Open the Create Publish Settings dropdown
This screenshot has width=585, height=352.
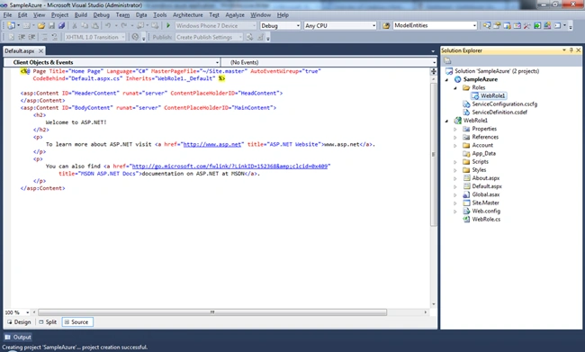pyautogui.click(x=240, y=37)
